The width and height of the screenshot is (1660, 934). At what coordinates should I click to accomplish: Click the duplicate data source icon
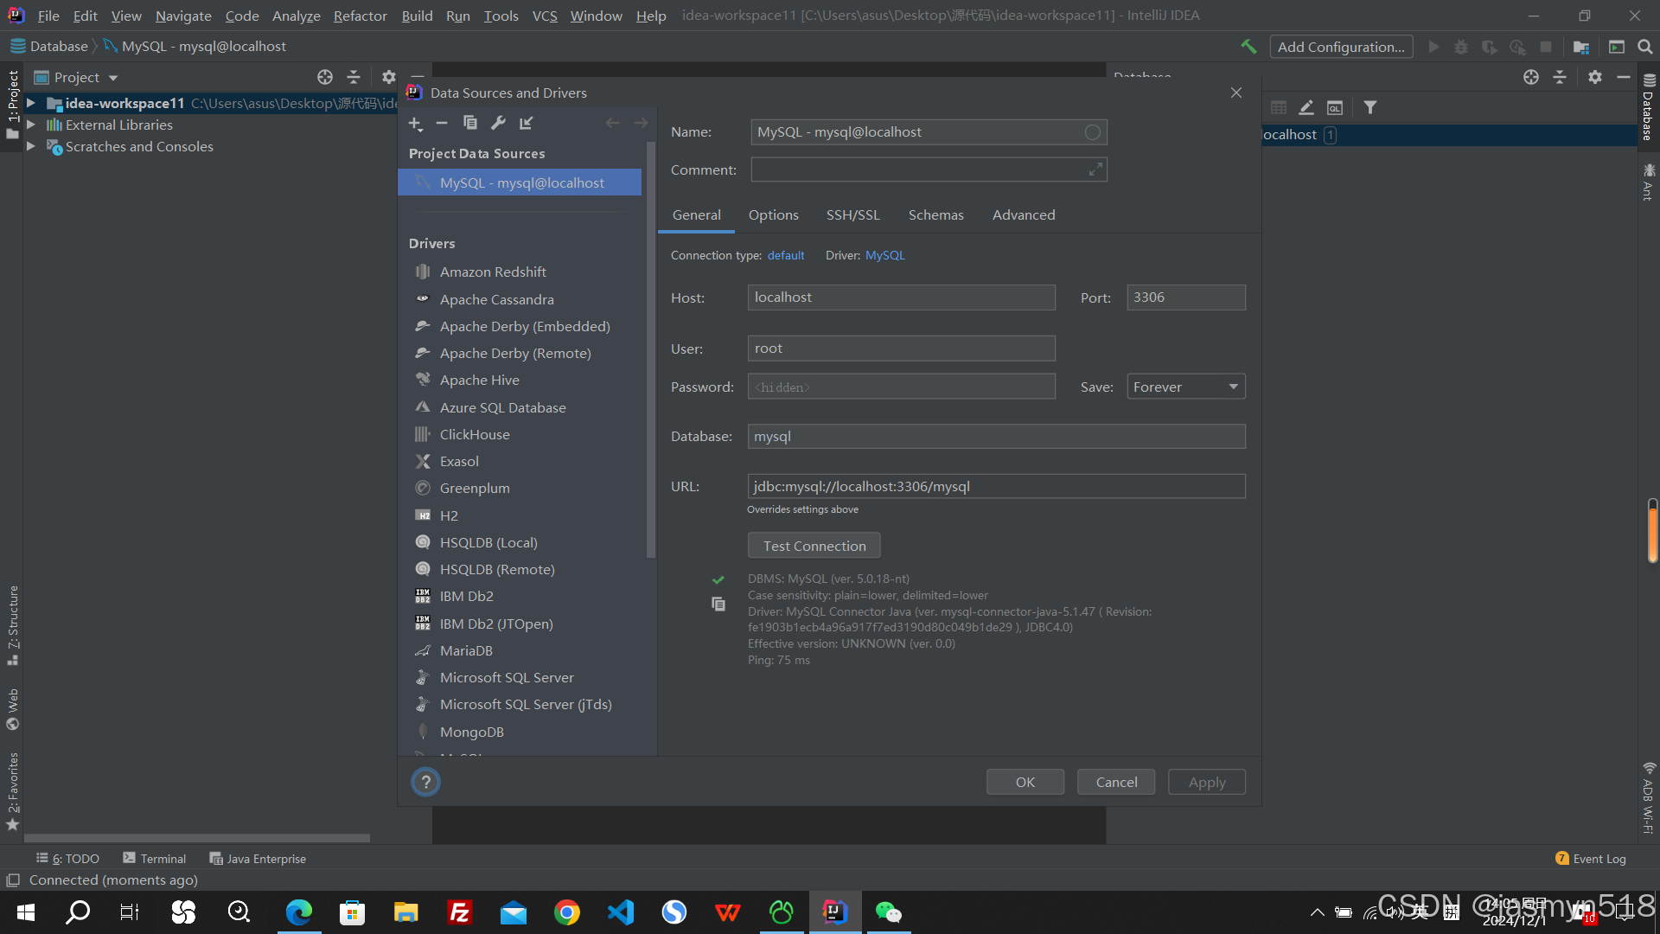click(x=469, y=124)
